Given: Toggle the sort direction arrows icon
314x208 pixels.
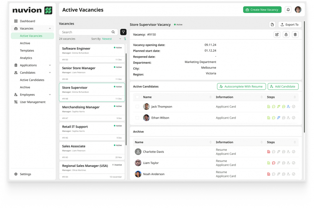Looking at the screenshot, I should pyautogui.click(x=125, y=39).
